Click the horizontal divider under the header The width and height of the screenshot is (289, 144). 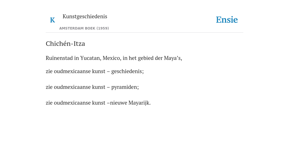point(144,33)
